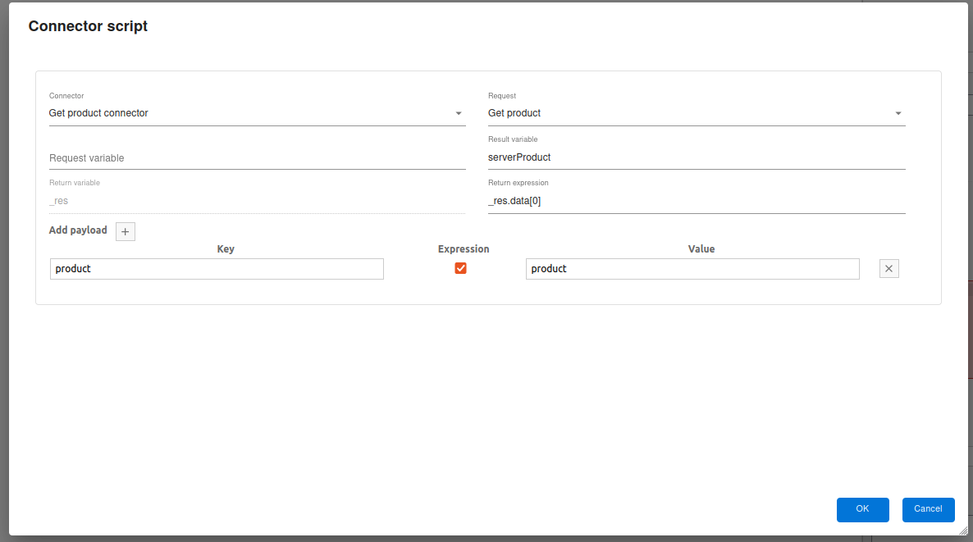Viewport: 973px width, 542px height.
Task: Click the dialog resize handle corner
Action: (962, 531)
